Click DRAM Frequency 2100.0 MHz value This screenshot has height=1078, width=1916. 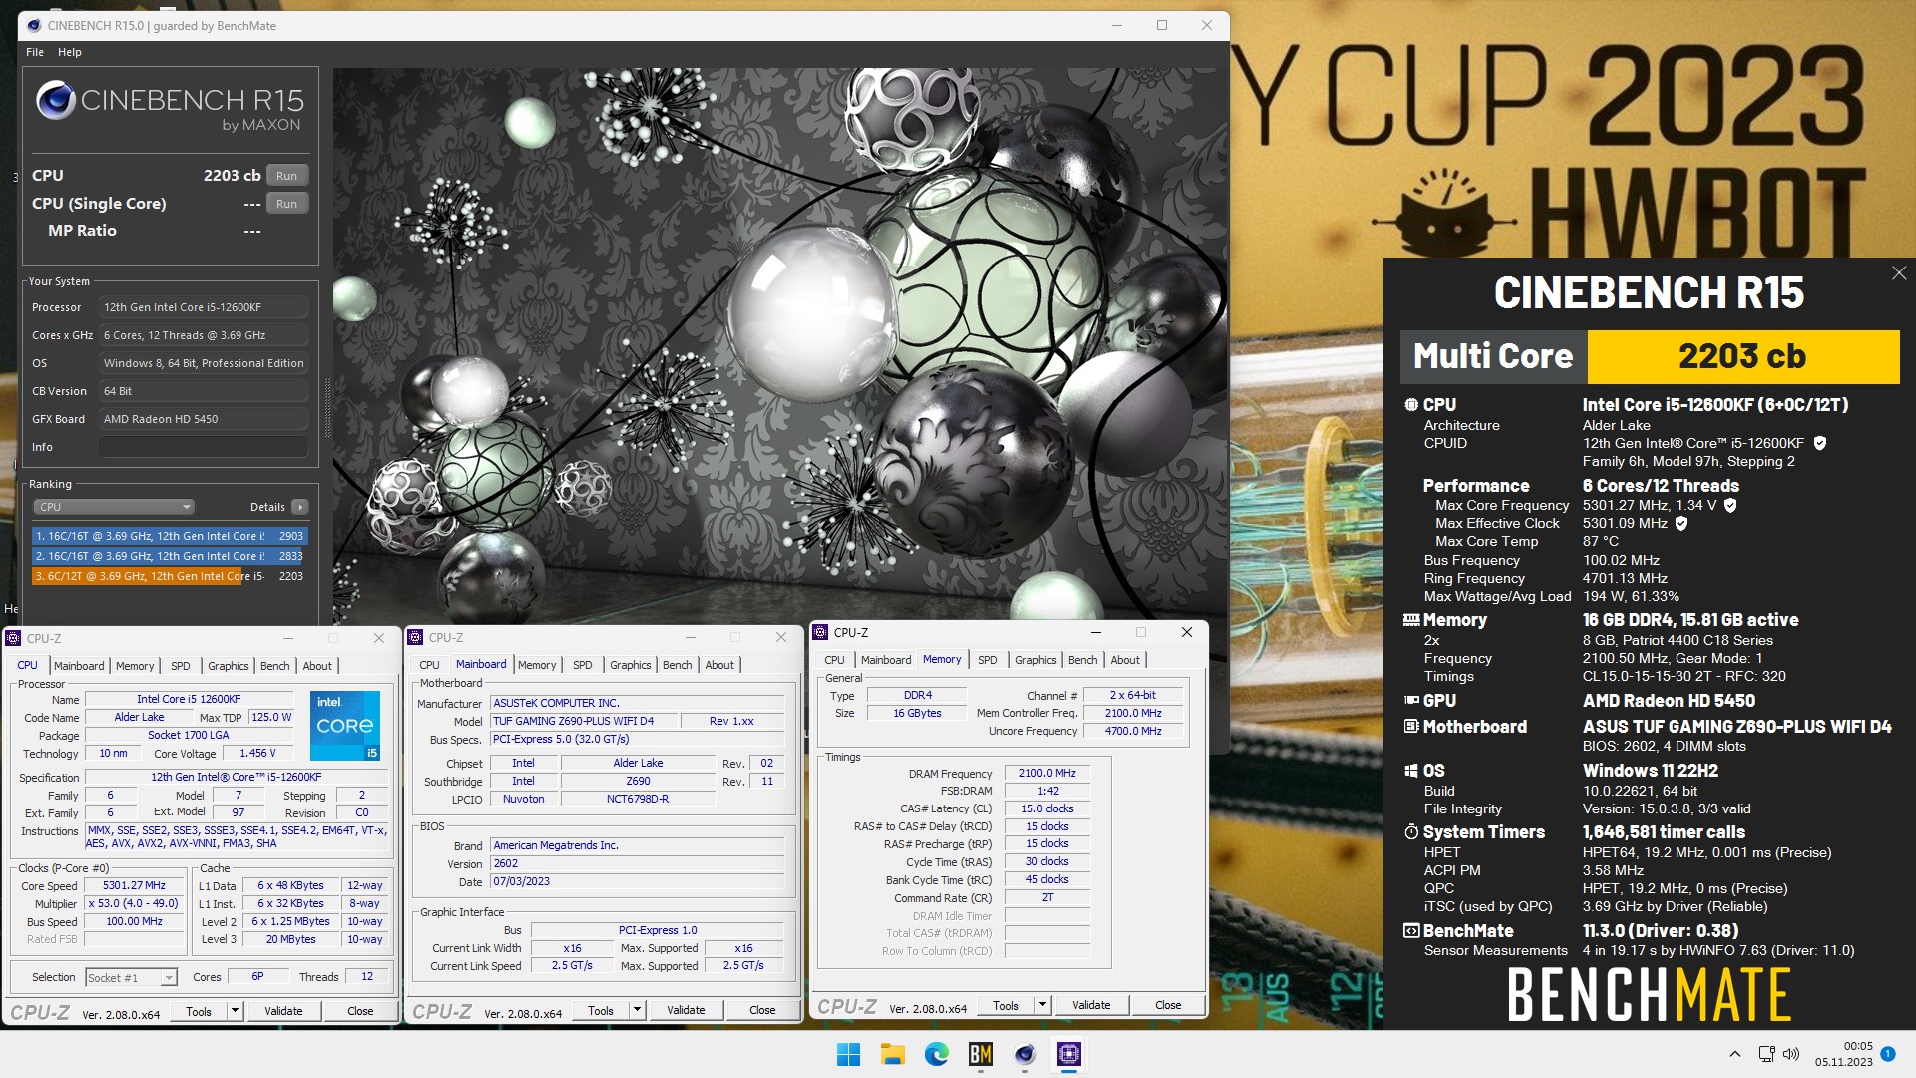pyautogui.click(x=1047, y=773)
